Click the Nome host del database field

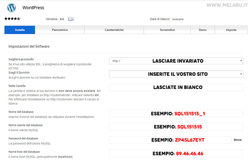click(176, 154)
